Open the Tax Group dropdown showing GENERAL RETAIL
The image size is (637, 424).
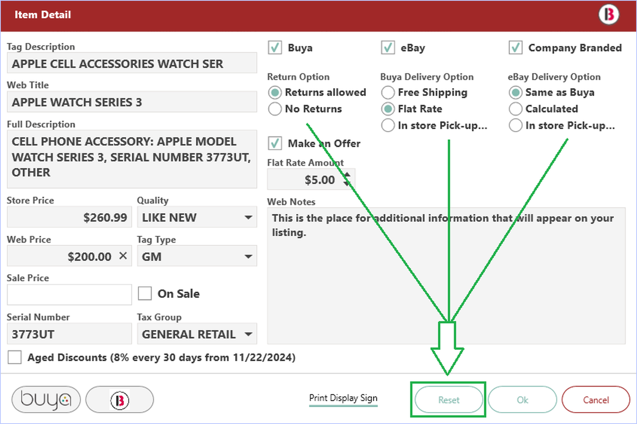(197, 334)
